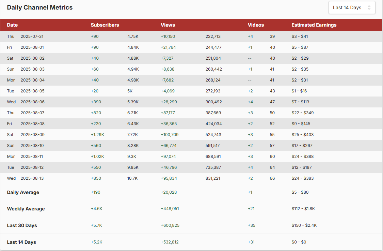
Task: Click the 2025-07-31 date cell
Action: [x=32, y=36]
